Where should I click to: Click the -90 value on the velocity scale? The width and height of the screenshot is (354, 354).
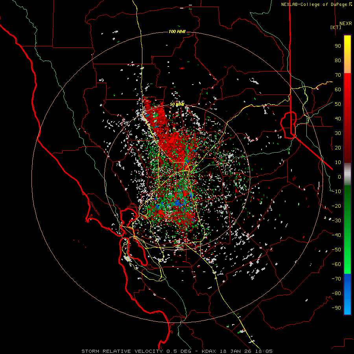(x=336, y=308)
